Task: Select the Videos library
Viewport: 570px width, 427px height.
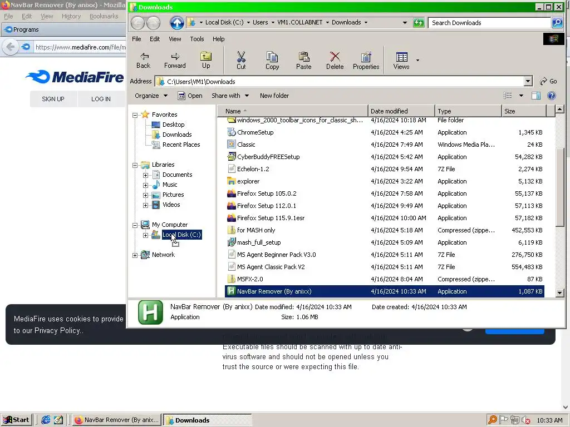Action: click(171, 205)
